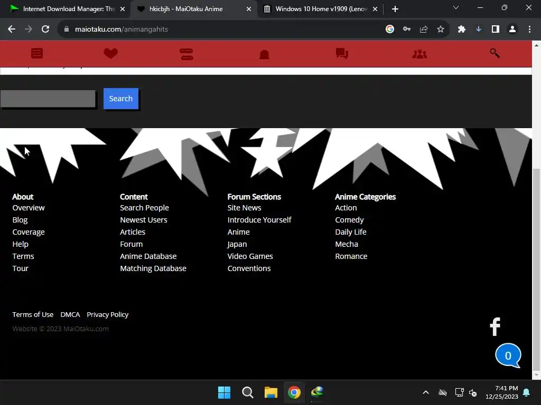The width and height of the screenshot is (541, 405).
Task: Open a new browser tab
Action: pyautogui.click(x=395, y=9)
